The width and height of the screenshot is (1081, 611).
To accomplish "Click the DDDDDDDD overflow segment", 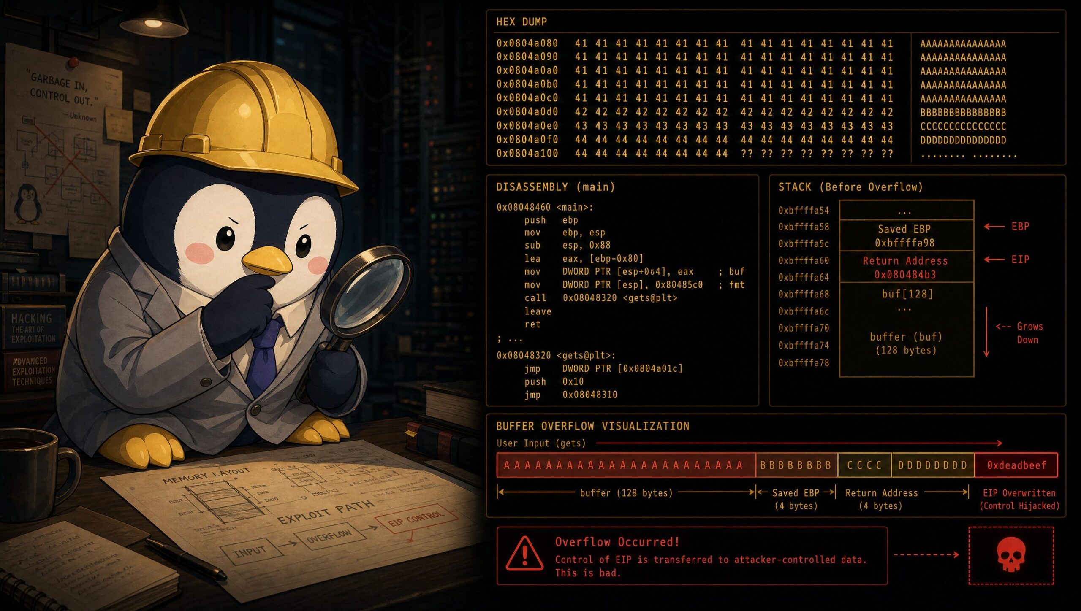I will pos(933,465).
